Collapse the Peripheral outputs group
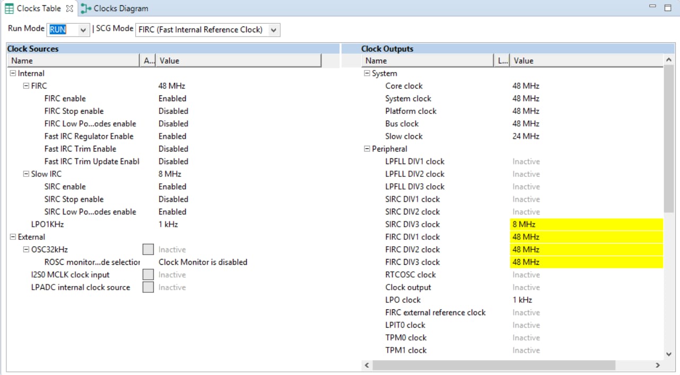The height and width of the screenshot is (375, 680). click(x=367, y=149)
